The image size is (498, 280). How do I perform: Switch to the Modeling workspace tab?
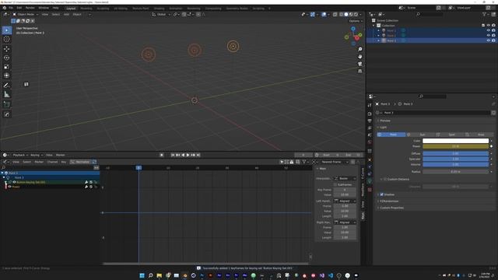click(x=86, y=9)
